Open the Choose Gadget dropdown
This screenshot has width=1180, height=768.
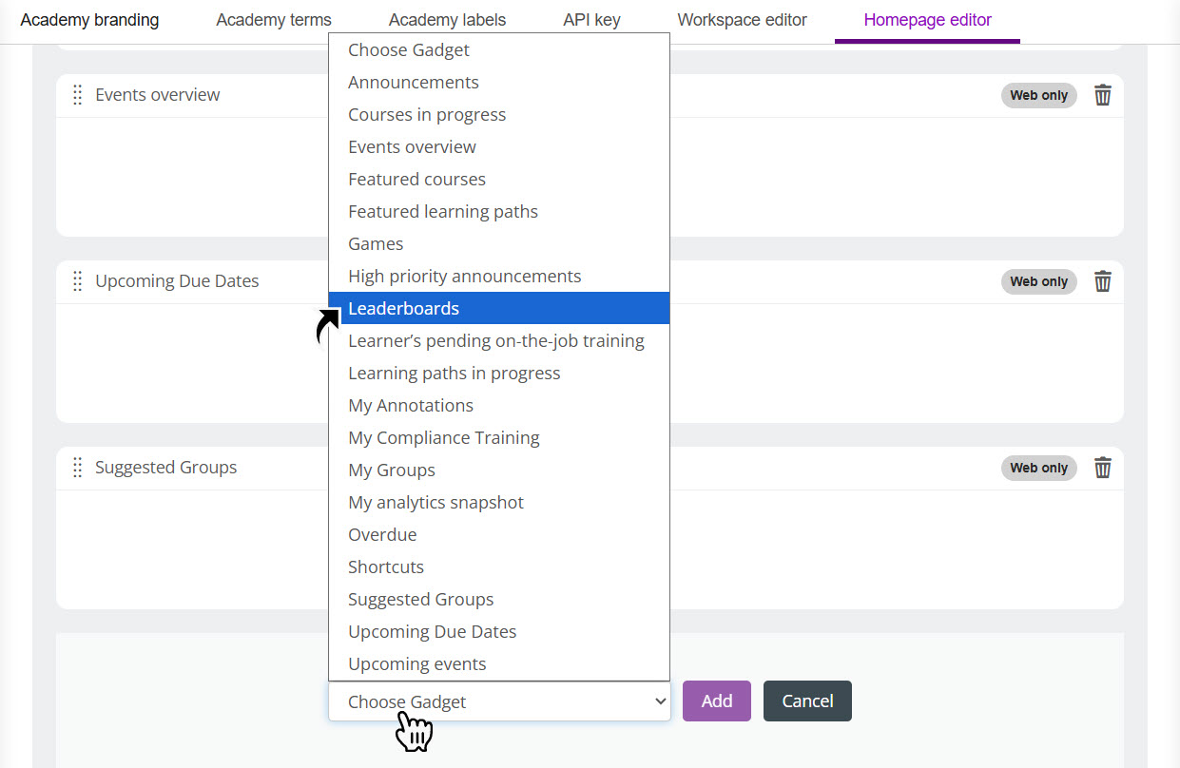(x=499, y=701)
